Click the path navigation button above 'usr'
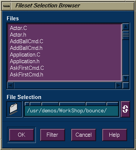 point(35,104)
